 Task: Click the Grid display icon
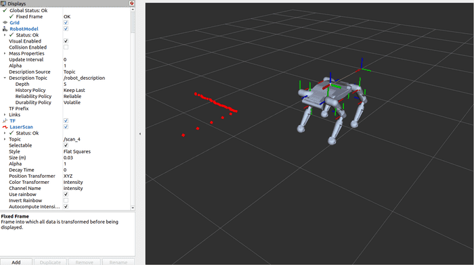(x=5, y=22)
